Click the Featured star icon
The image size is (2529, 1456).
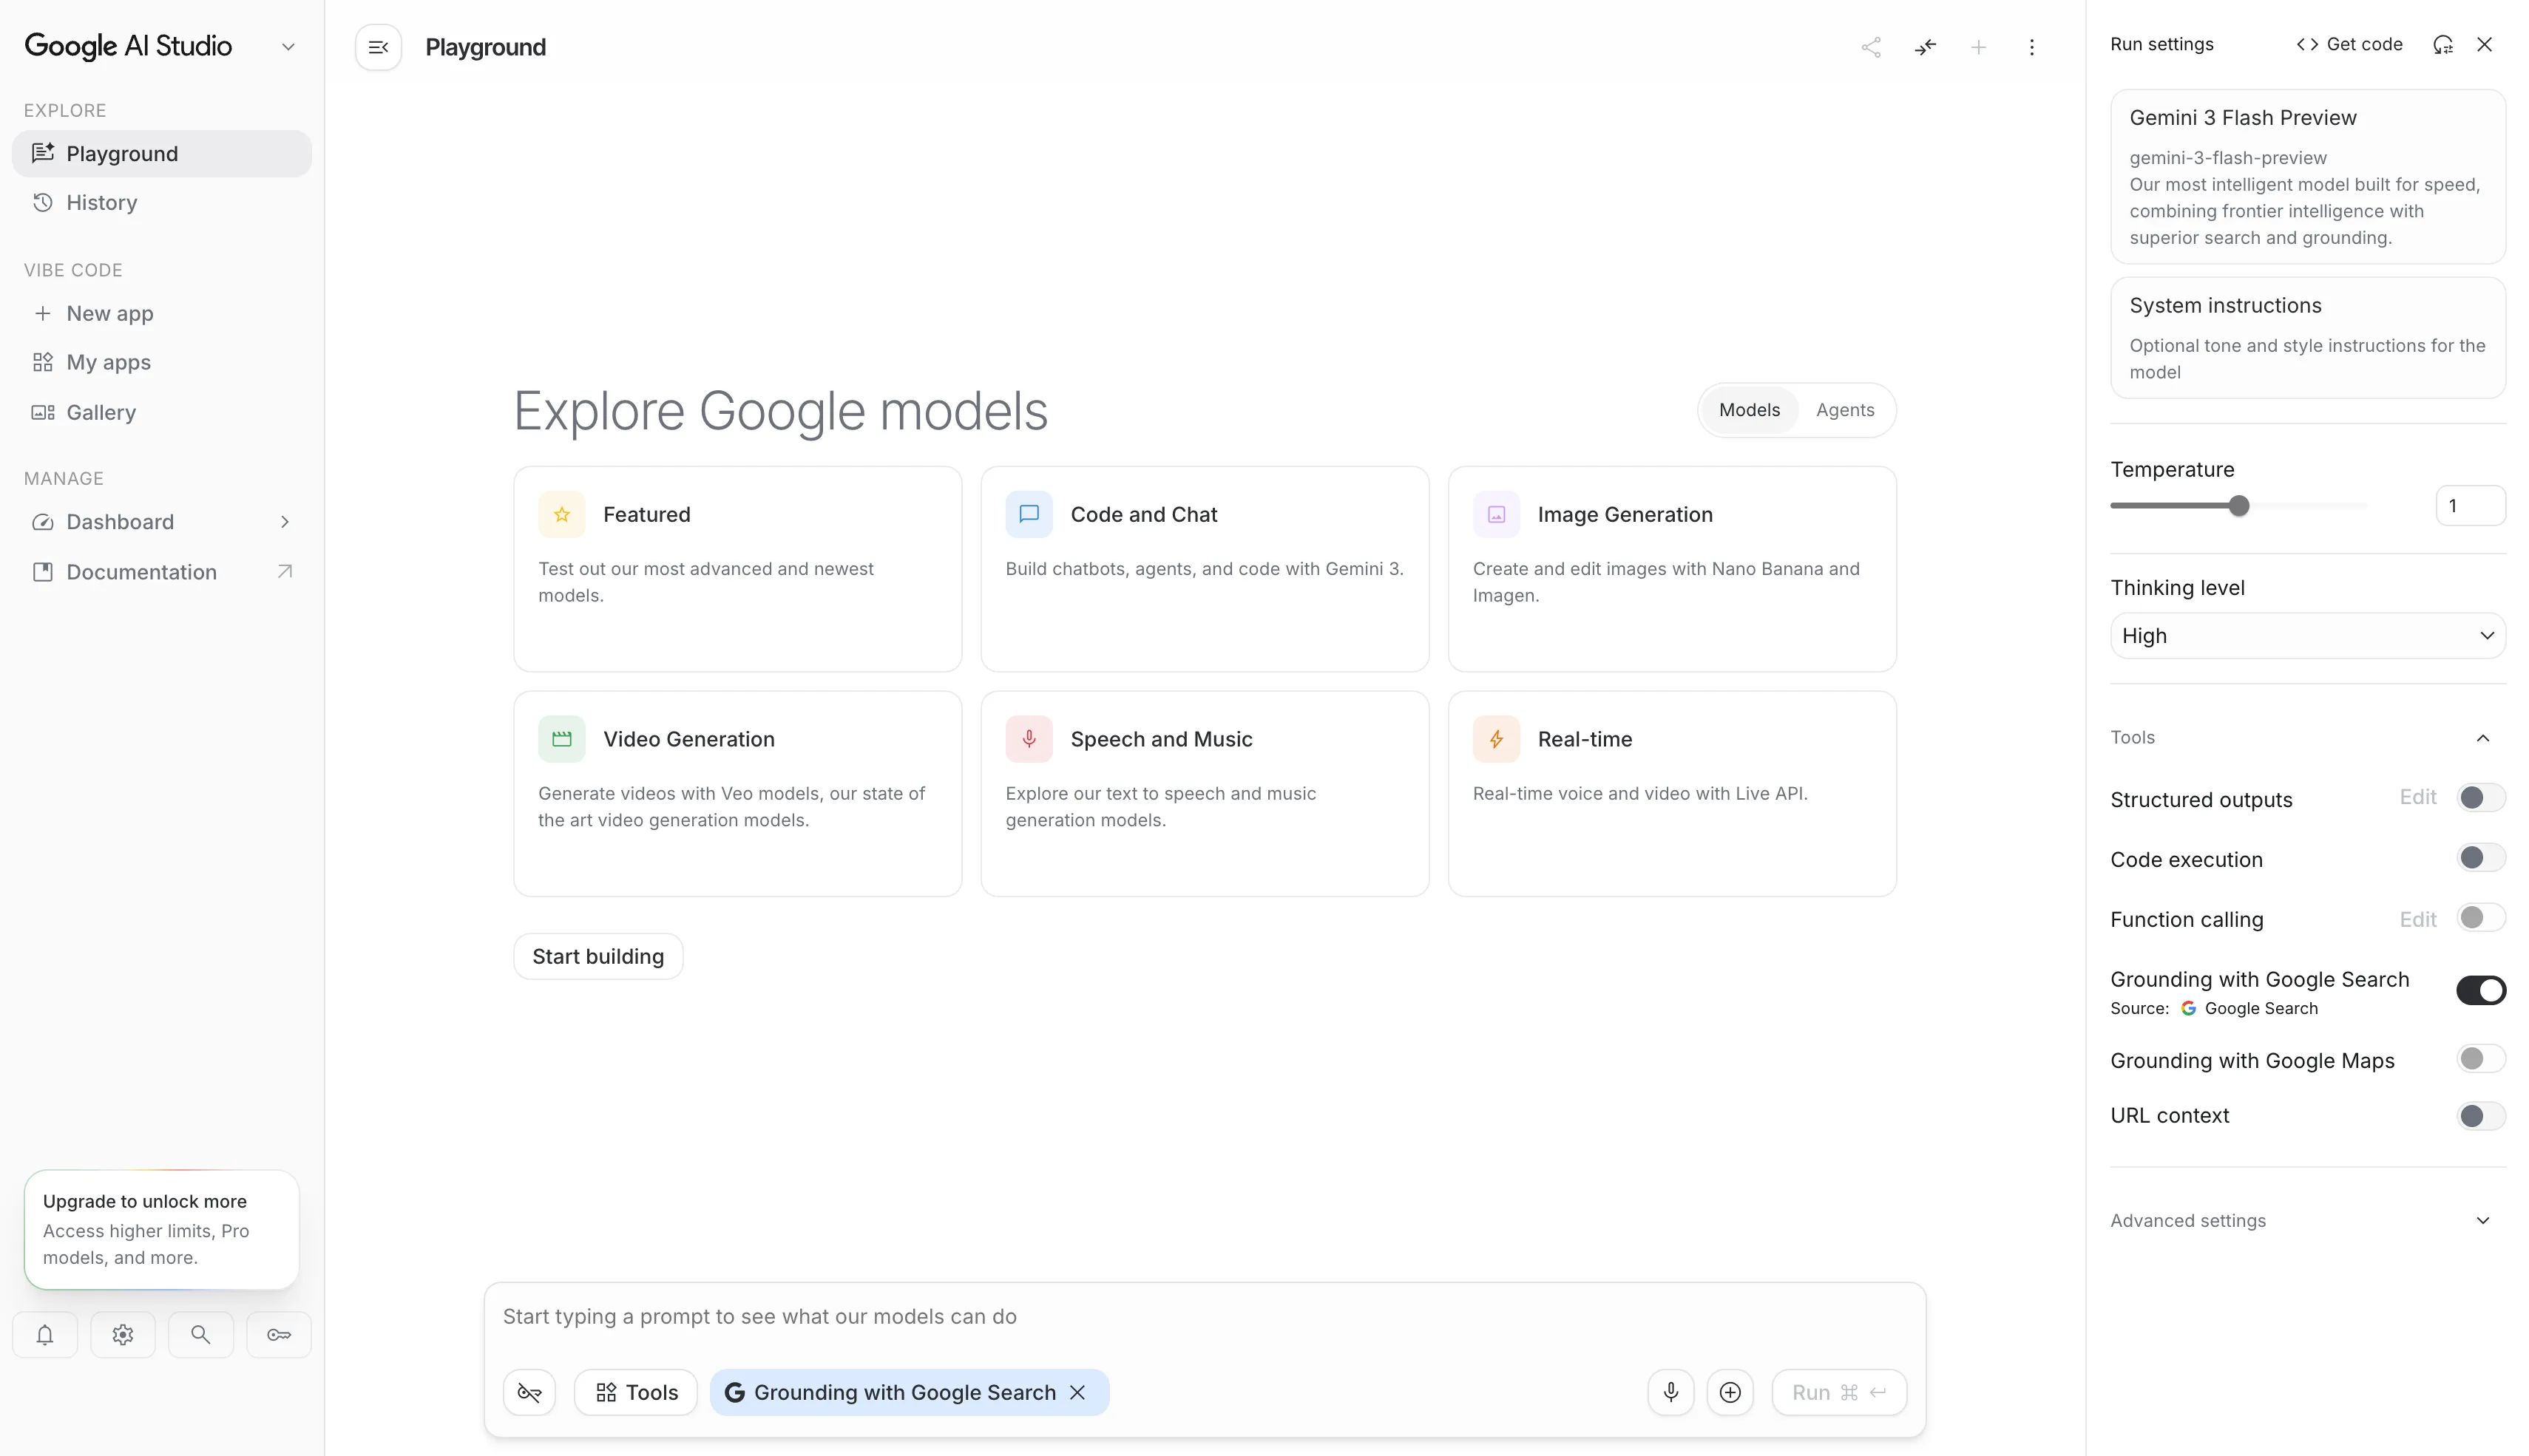[561, 514]
